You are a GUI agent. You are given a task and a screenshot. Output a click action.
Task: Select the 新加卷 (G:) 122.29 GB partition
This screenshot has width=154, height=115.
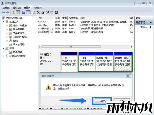pyautogui.click(x=123, y=62)
